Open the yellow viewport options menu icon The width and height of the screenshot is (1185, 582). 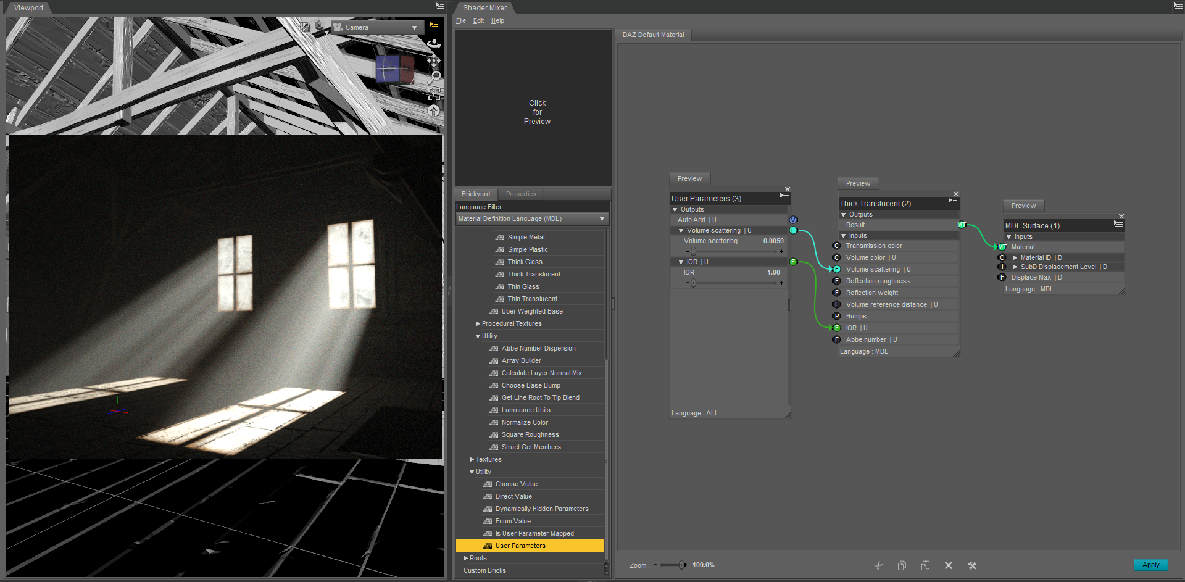pos(434,27)
